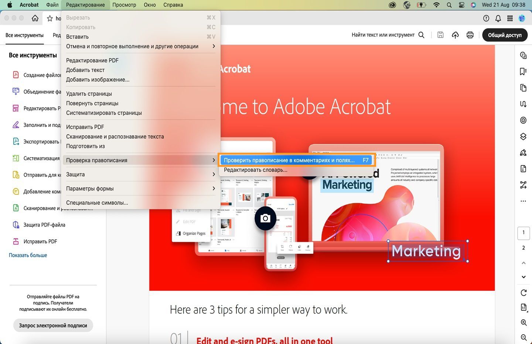This screenshot has height=344, width=532.
Task: Click the floppy disk save icon
Action: pos(440,35)
